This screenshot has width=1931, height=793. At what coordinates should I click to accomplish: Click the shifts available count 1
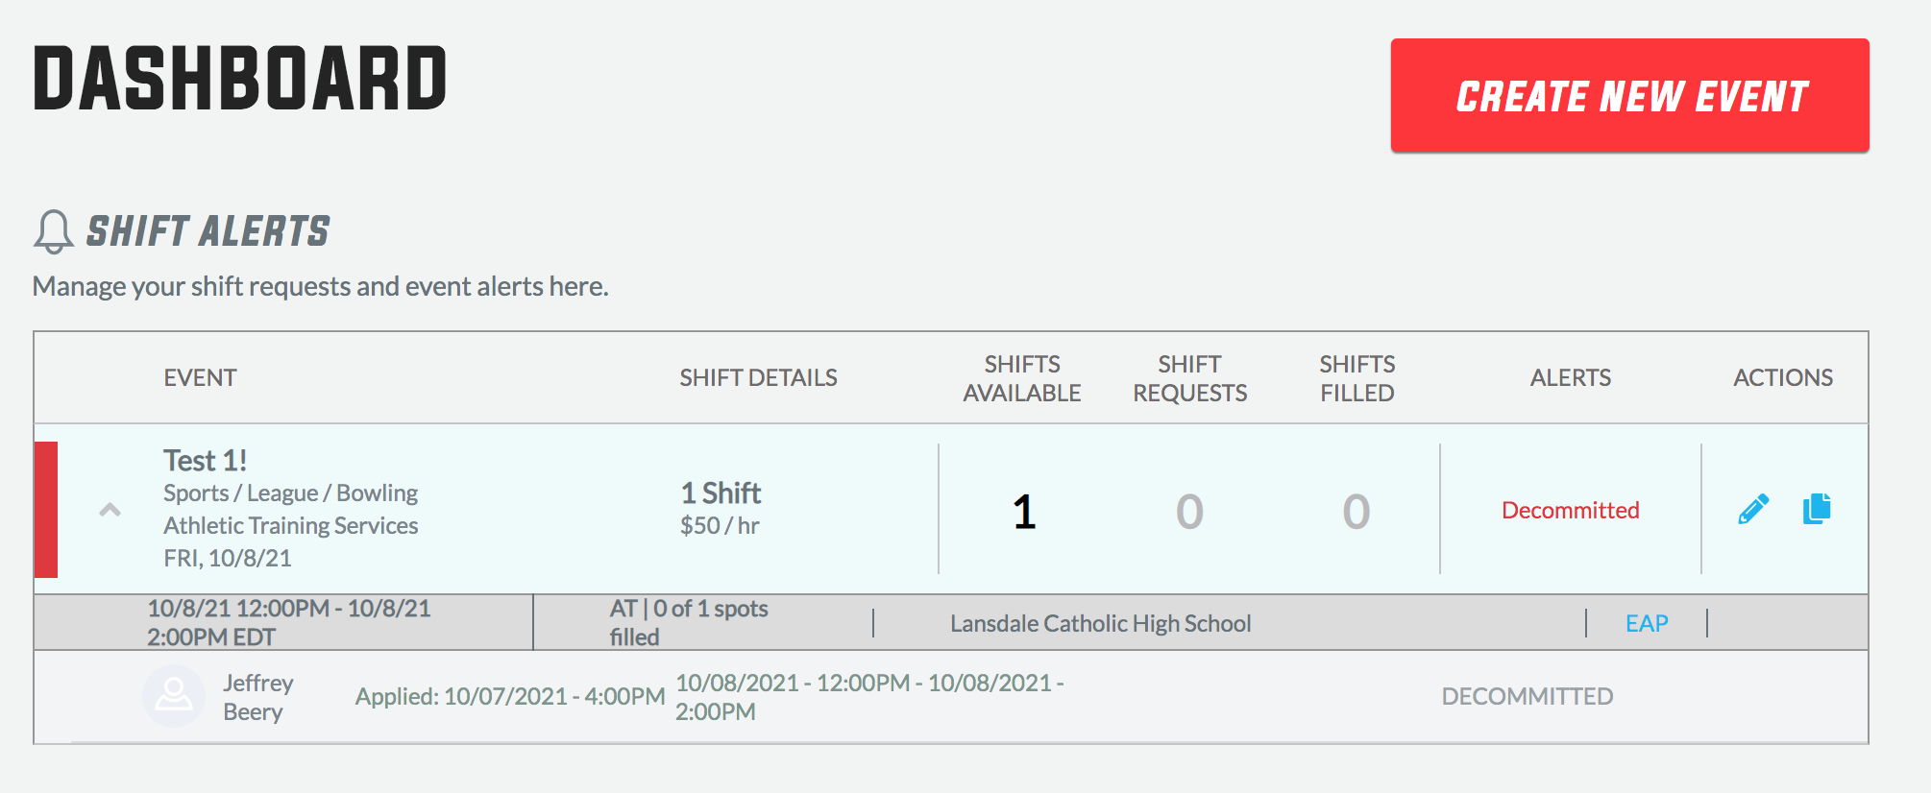(1024, 511)
